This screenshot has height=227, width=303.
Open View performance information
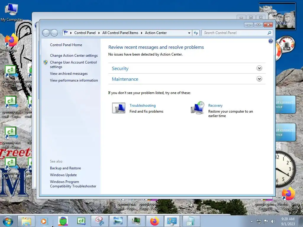pyautogui.click(x=74, y=80)
